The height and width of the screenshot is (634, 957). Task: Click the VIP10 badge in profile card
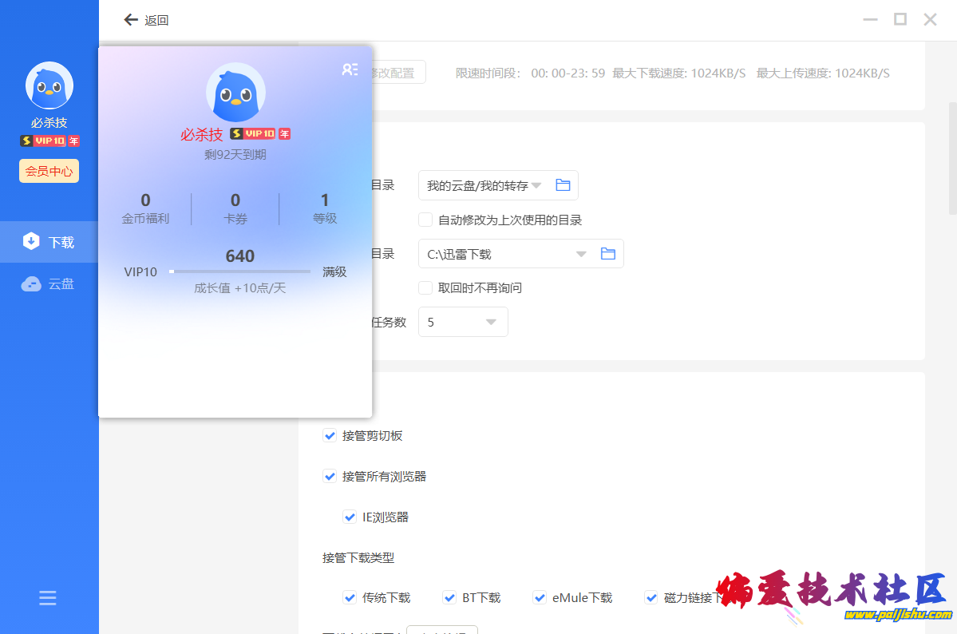click(x=259, y=134)
